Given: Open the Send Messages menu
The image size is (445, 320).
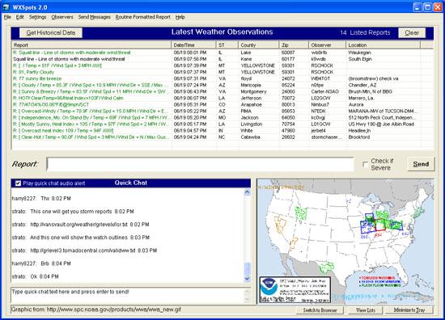Looking at the screenshot, I should 94,17.
